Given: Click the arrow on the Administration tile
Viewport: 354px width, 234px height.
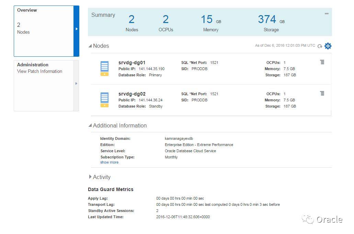Looking at the screenshot, I should tap(76, 83).
